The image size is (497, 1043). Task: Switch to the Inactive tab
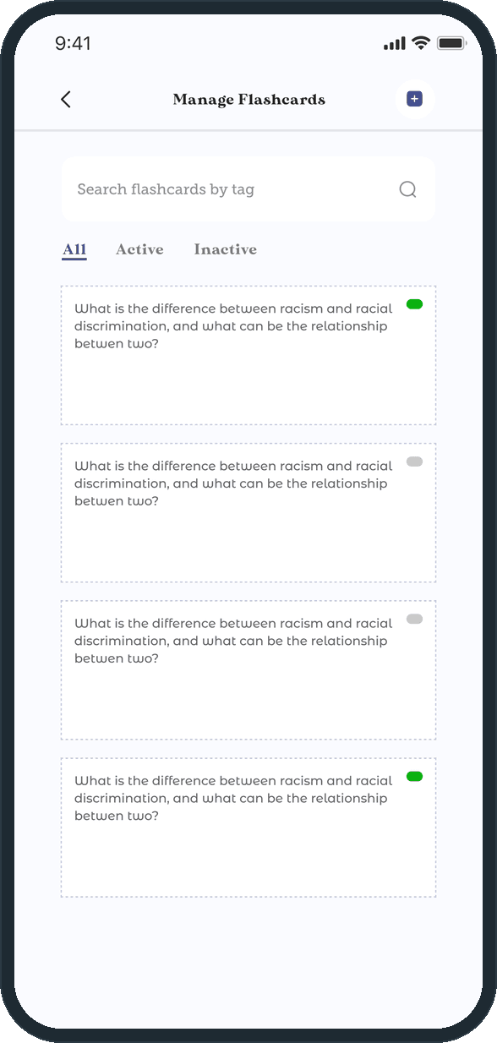pyautogui.click(x=226, y=249)
